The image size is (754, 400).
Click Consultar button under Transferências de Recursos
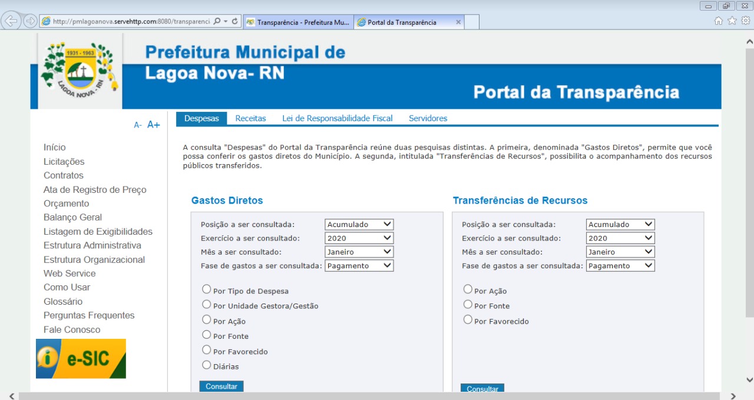(482, 388)
